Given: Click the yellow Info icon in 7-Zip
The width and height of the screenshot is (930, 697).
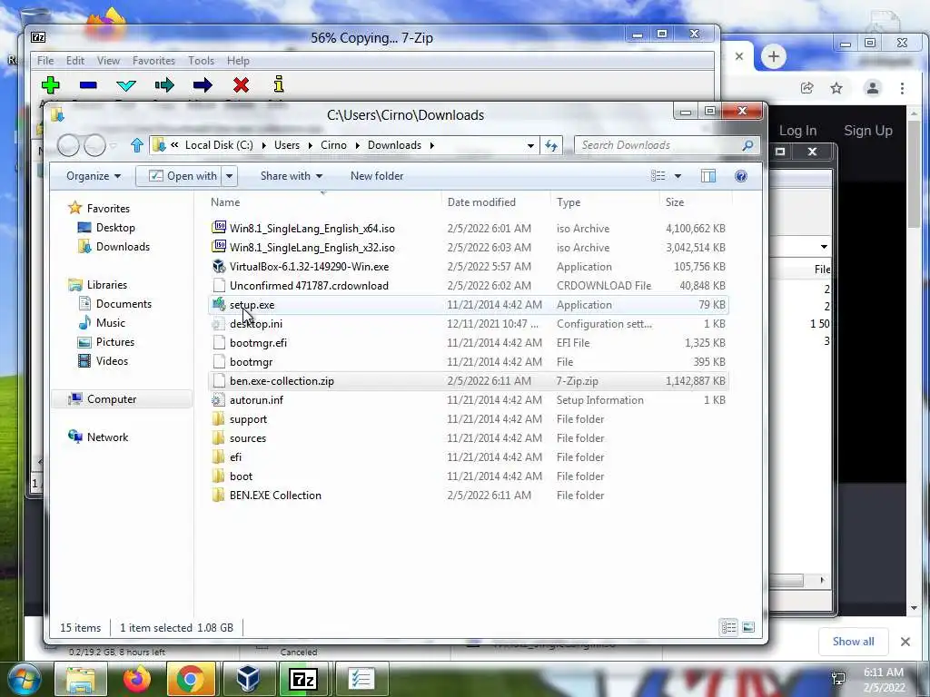Looking at the screenshot, I should [x=279, y=84].
